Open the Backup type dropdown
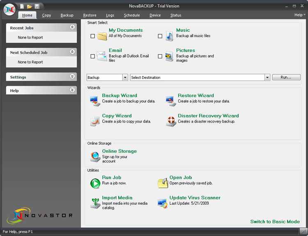Viewport: 308px width, 236px height. (125, 77)
